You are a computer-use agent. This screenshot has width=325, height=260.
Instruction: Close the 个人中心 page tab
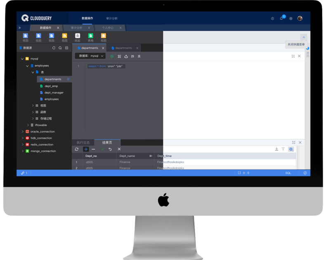121,28
